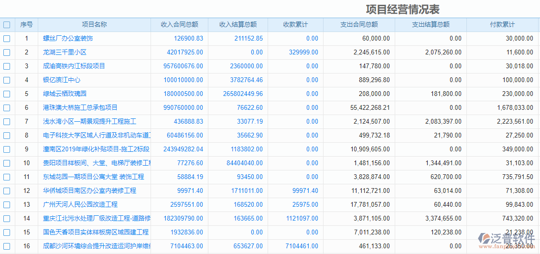This screenshot has height=254, width=540.
Task: Toggle the select-all checkbox in table header
Action: (7, 25)
